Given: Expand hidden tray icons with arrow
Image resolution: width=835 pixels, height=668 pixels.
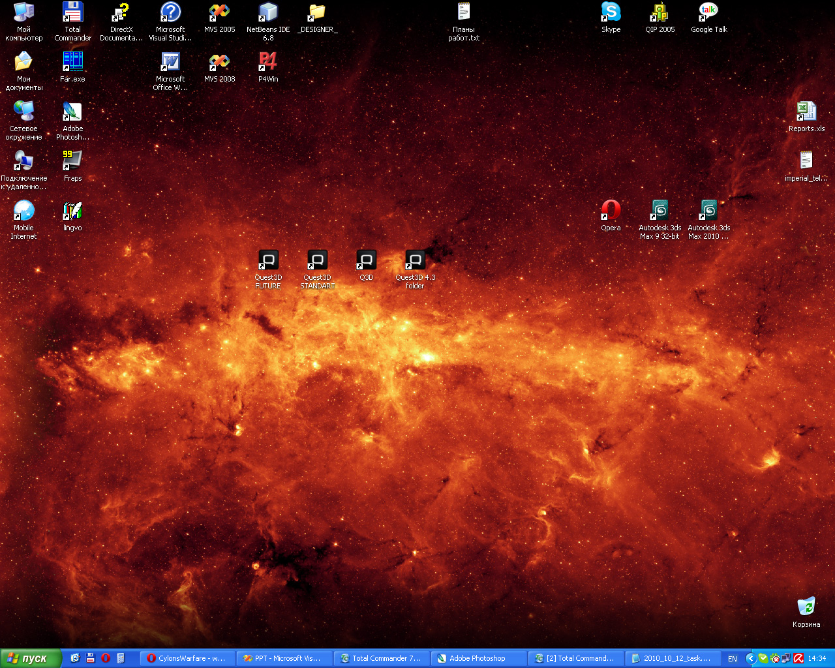Looking at the screenshot, I should (x=751, y=658).
